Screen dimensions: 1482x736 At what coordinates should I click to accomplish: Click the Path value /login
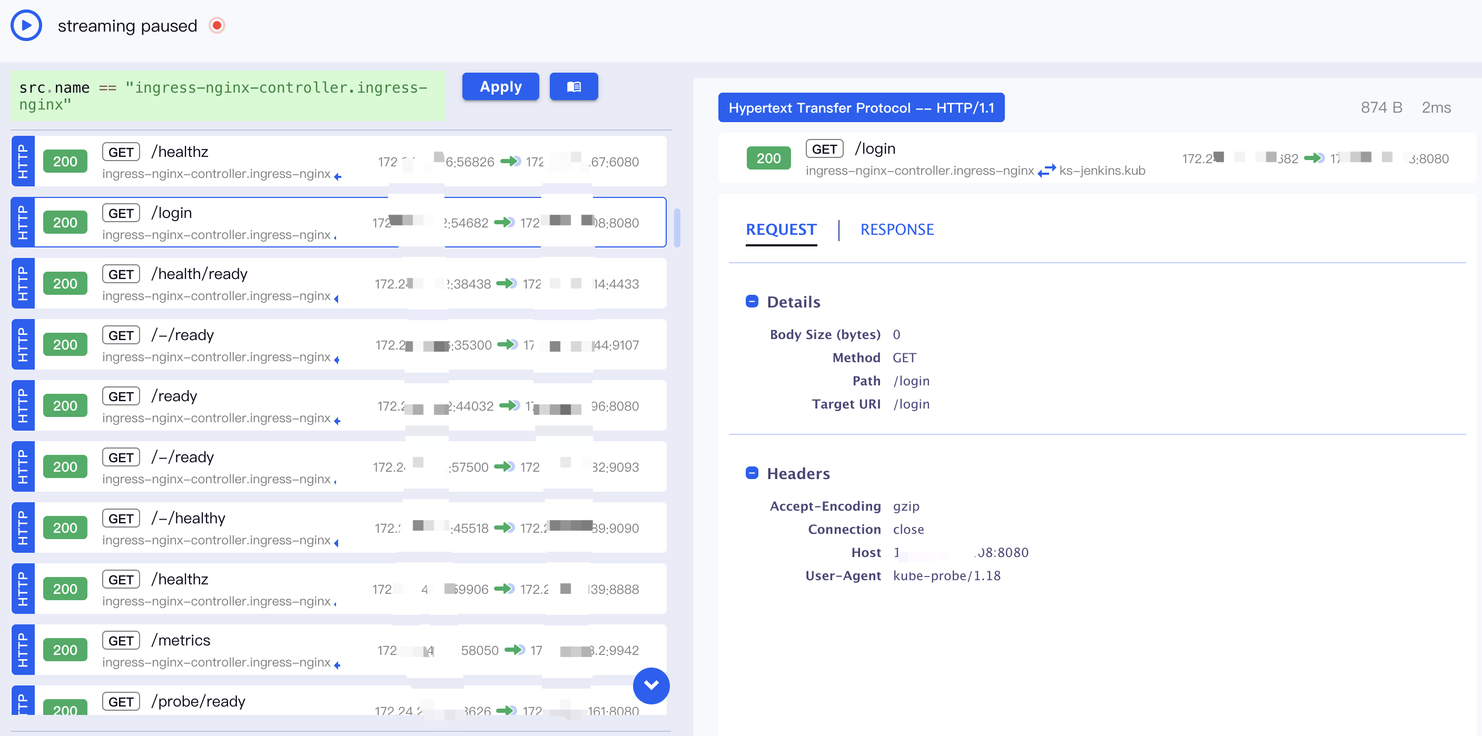911,381
